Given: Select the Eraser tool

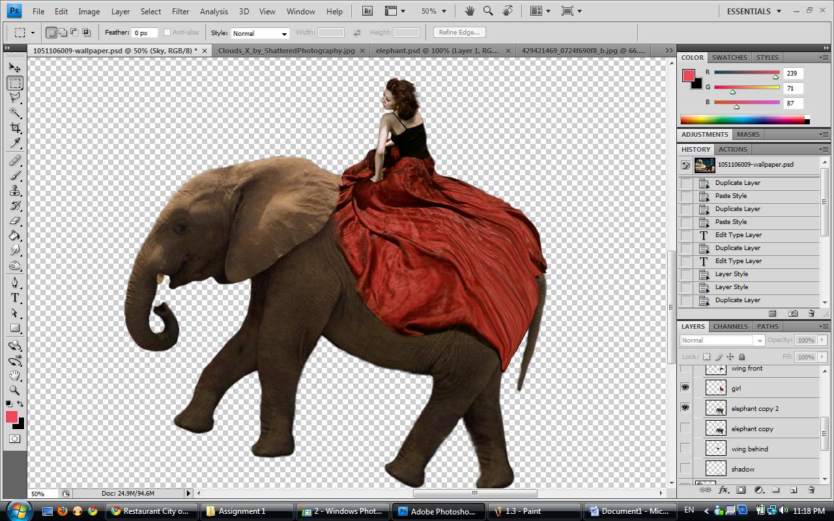Looking at the screenshot, I should pos(15,221).
